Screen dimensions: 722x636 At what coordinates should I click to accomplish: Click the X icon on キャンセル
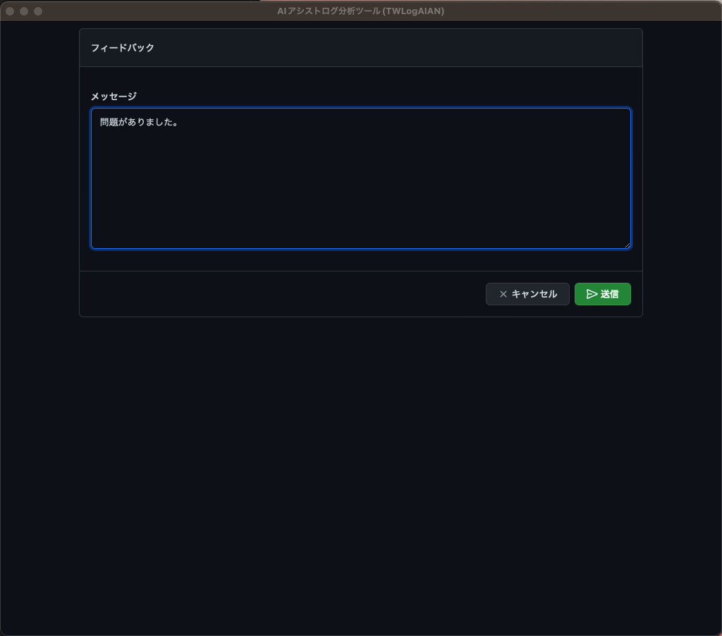pos(503,294)
